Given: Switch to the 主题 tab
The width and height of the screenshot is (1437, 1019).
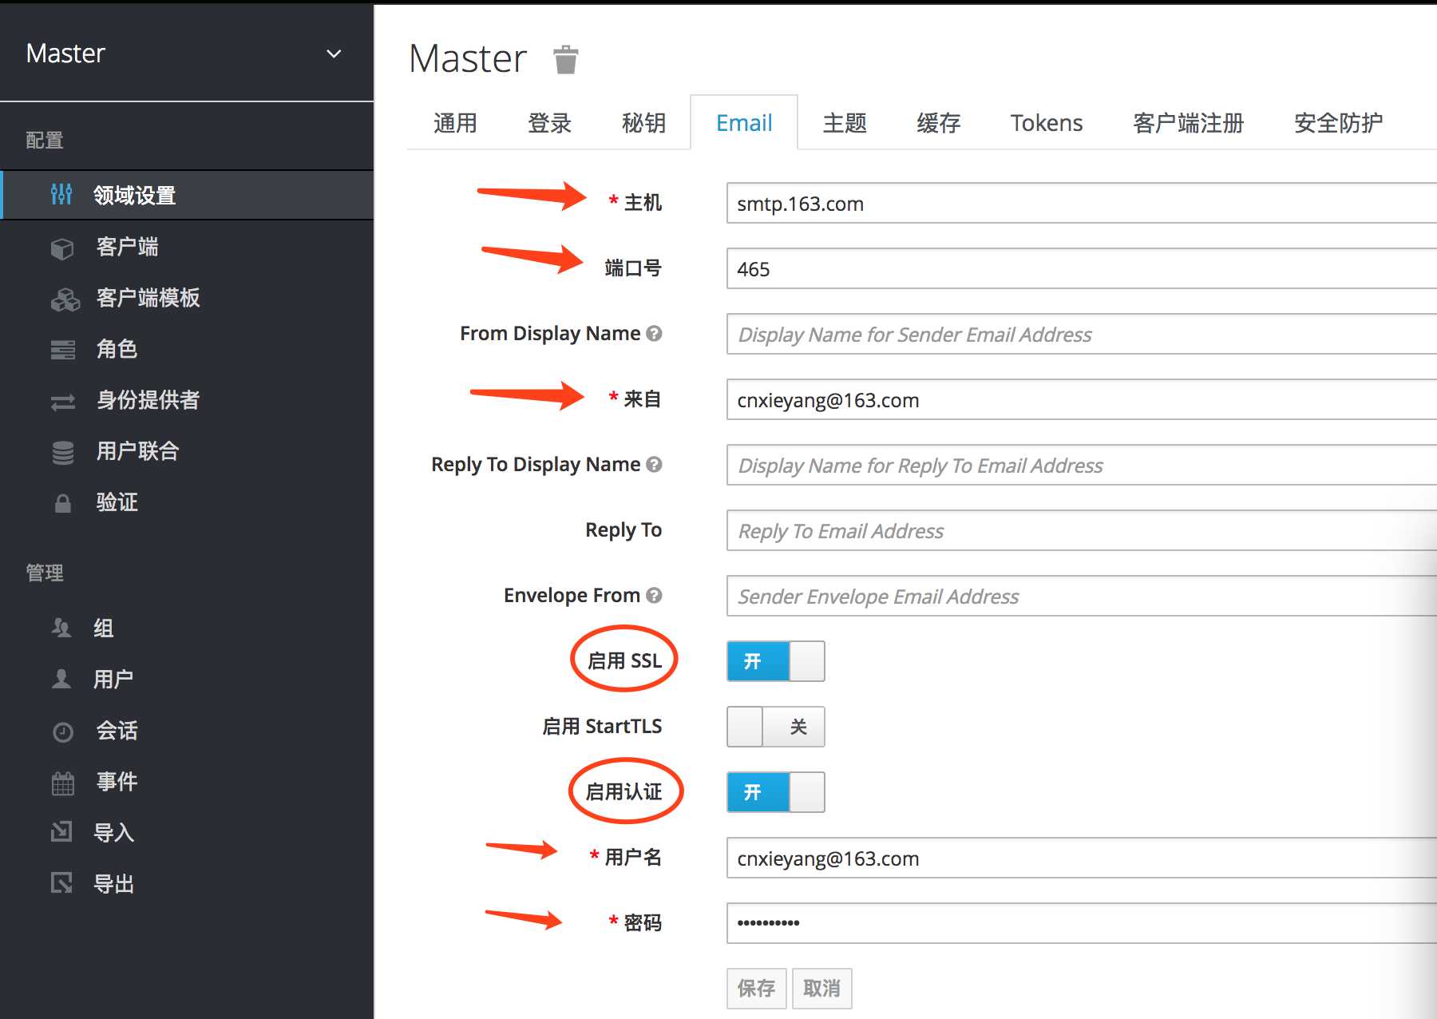Looking at the screenshot, I should tap(845, 123).
